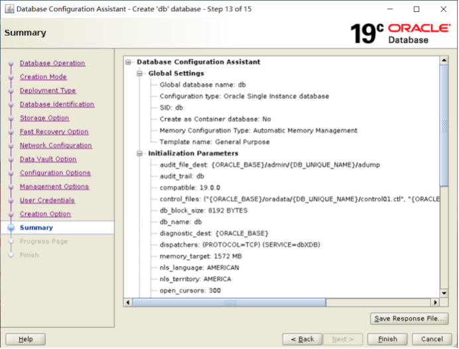The image size is (459, 349).
Task: Select the audit_file_dest parameter row
Action: (x=269, y=165)
